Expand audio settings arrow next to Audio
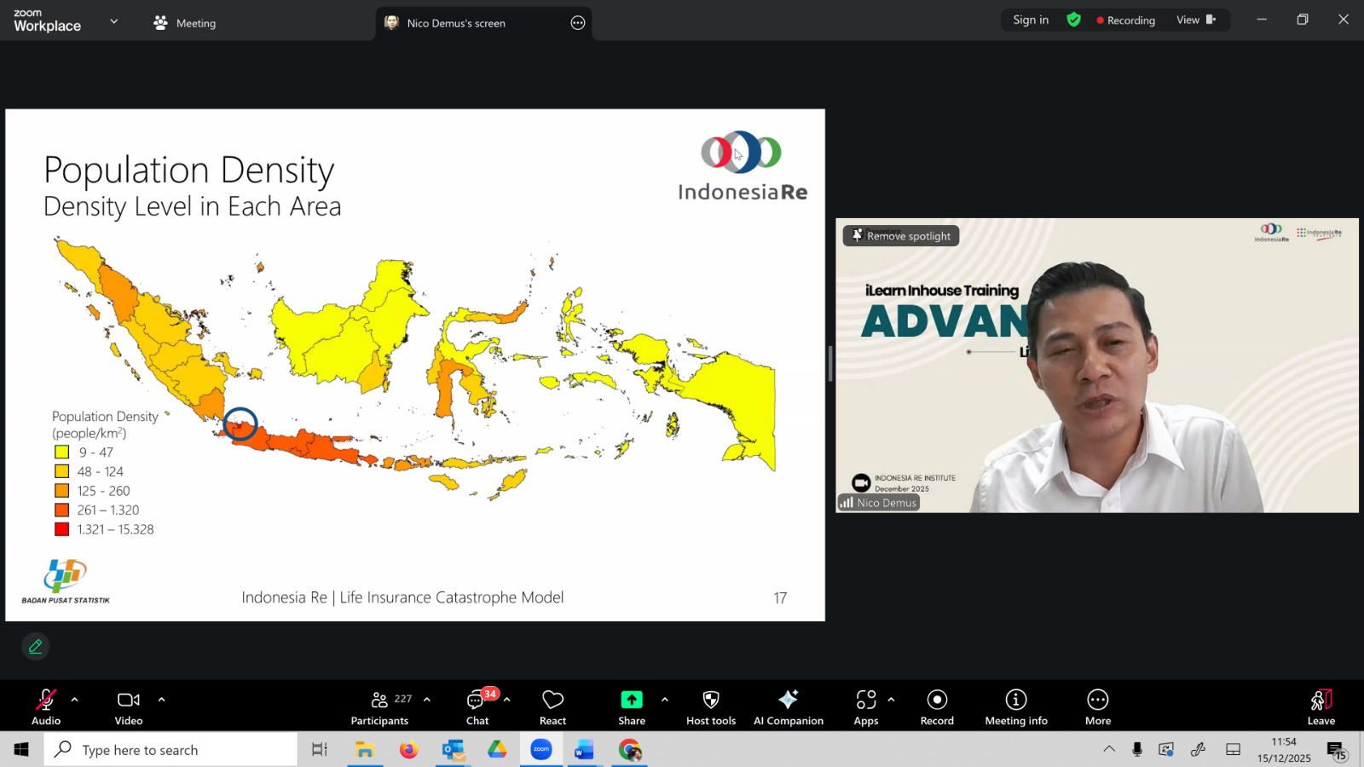The height and width of the screenshot is (767, 1364). pos(75,700)
